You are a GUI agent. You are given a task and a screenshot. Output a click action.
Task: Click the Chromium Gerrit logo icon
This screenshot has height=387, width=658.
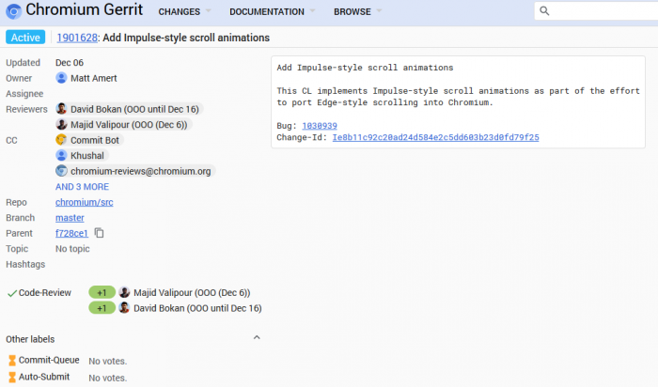tap(12, 11)
